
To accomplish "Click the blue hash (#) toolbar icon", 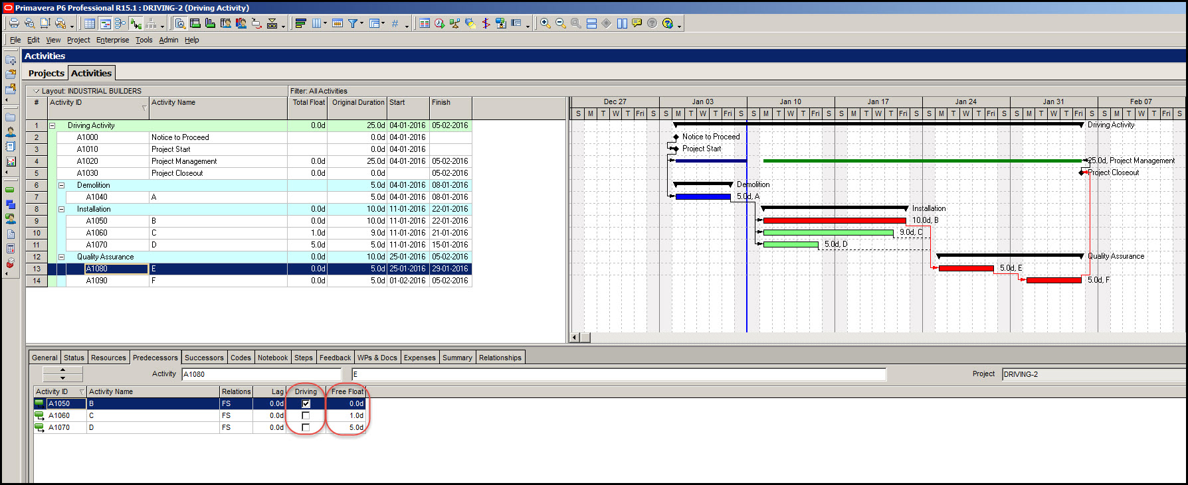I will (395, 23).
